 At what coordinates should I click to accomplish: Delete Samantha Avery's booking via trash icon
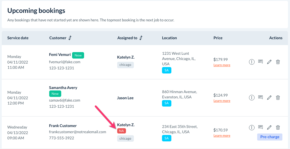coord(278,98)
